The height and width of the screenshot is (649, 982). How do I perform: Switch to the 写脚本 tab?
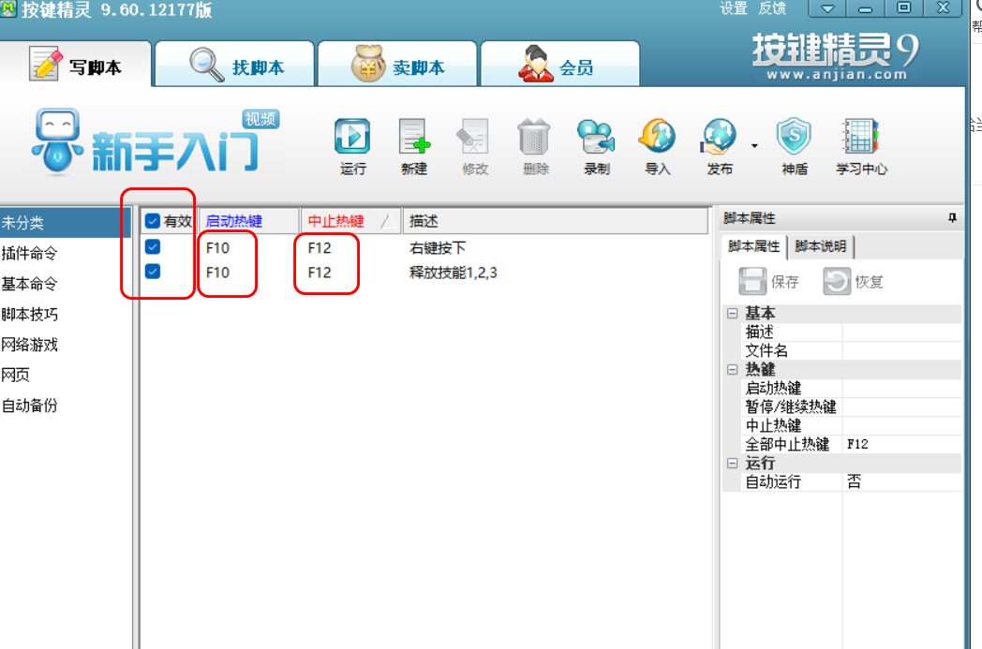(76, 65)
